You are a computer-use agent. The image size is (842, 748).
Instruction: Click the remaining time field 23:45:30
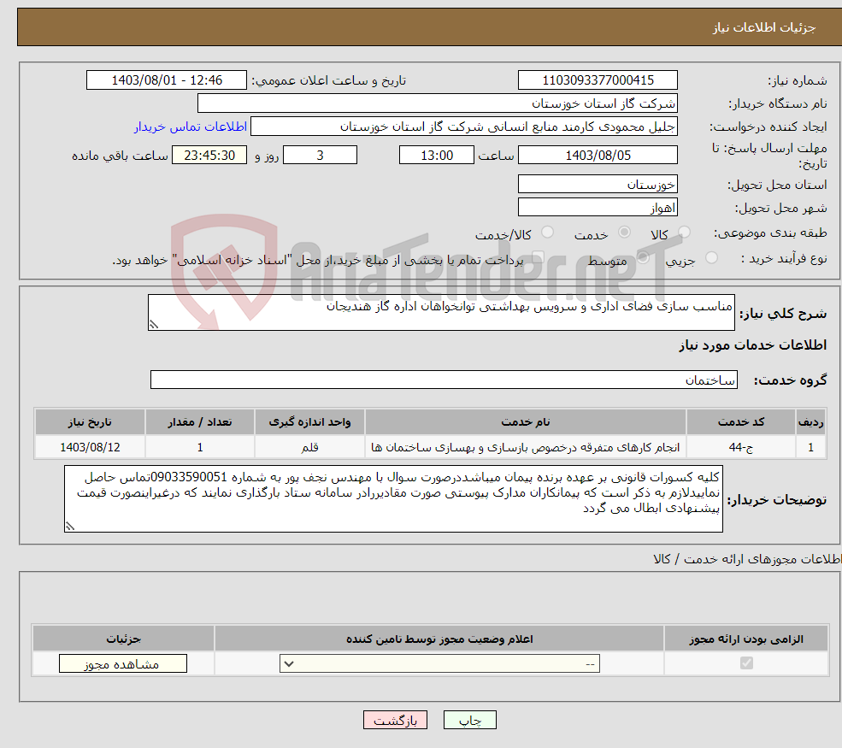tap(209, 156)
